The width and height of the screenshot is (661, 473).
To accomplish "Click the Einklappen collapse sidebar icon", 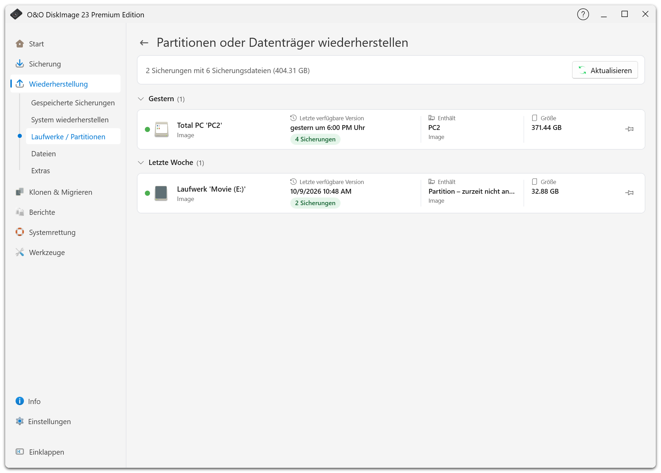I will click(20, 452).
